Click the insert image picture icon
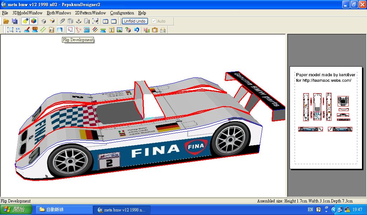The height and width of the screenshot is (215, 367). click(120, 30)
